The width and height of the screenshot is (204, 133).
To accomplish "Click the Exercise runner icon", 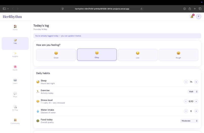I will click(x=38, y=92).
